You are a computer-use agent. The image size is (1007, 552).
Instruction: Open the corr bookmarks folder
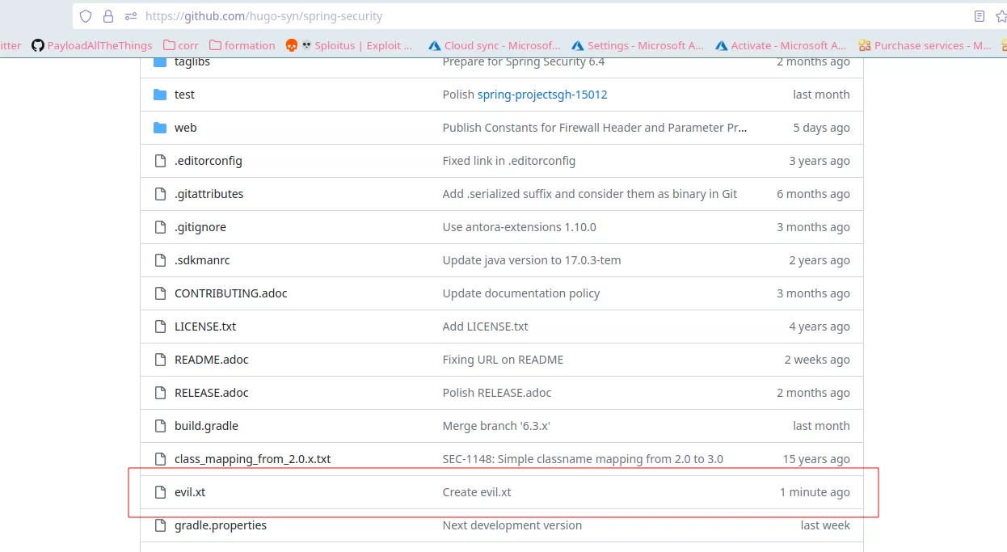click(x=181, y=45)
